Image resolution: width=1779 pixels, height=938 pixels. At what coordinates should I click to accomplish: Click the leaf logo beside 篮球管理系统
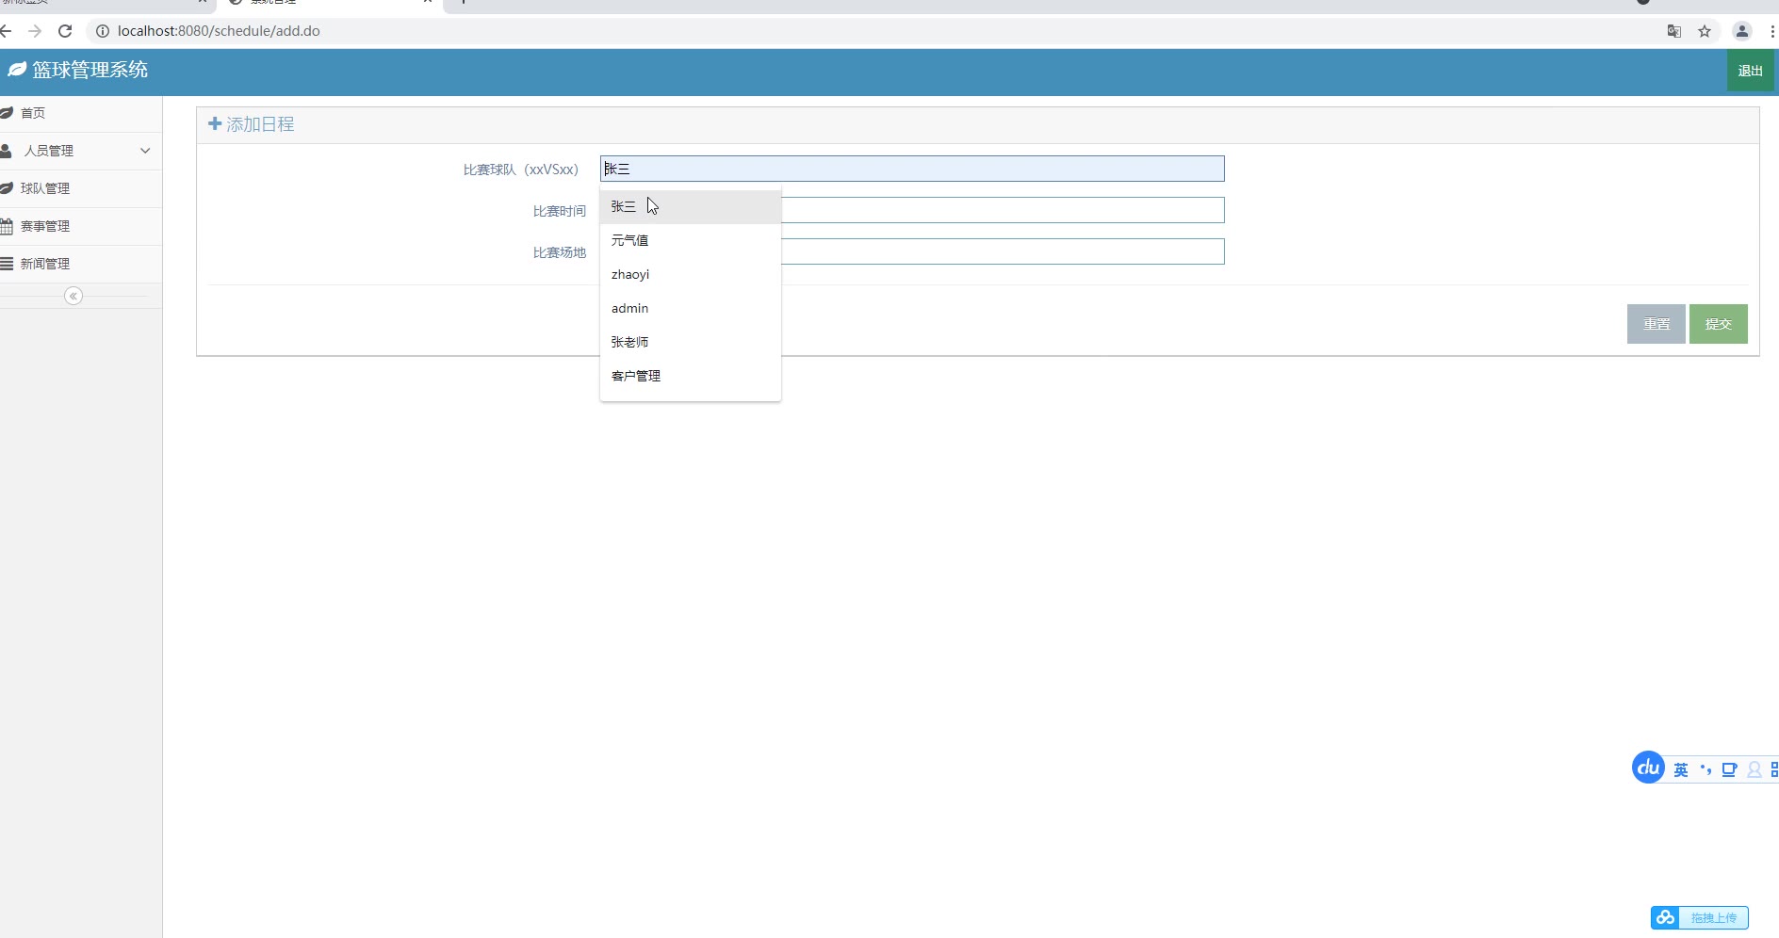click(17, 70)
